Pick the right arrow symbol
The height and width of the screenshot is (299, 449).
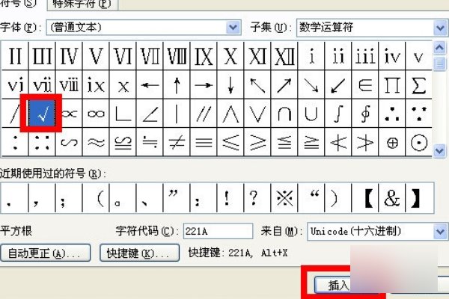[x=204, y=84]
